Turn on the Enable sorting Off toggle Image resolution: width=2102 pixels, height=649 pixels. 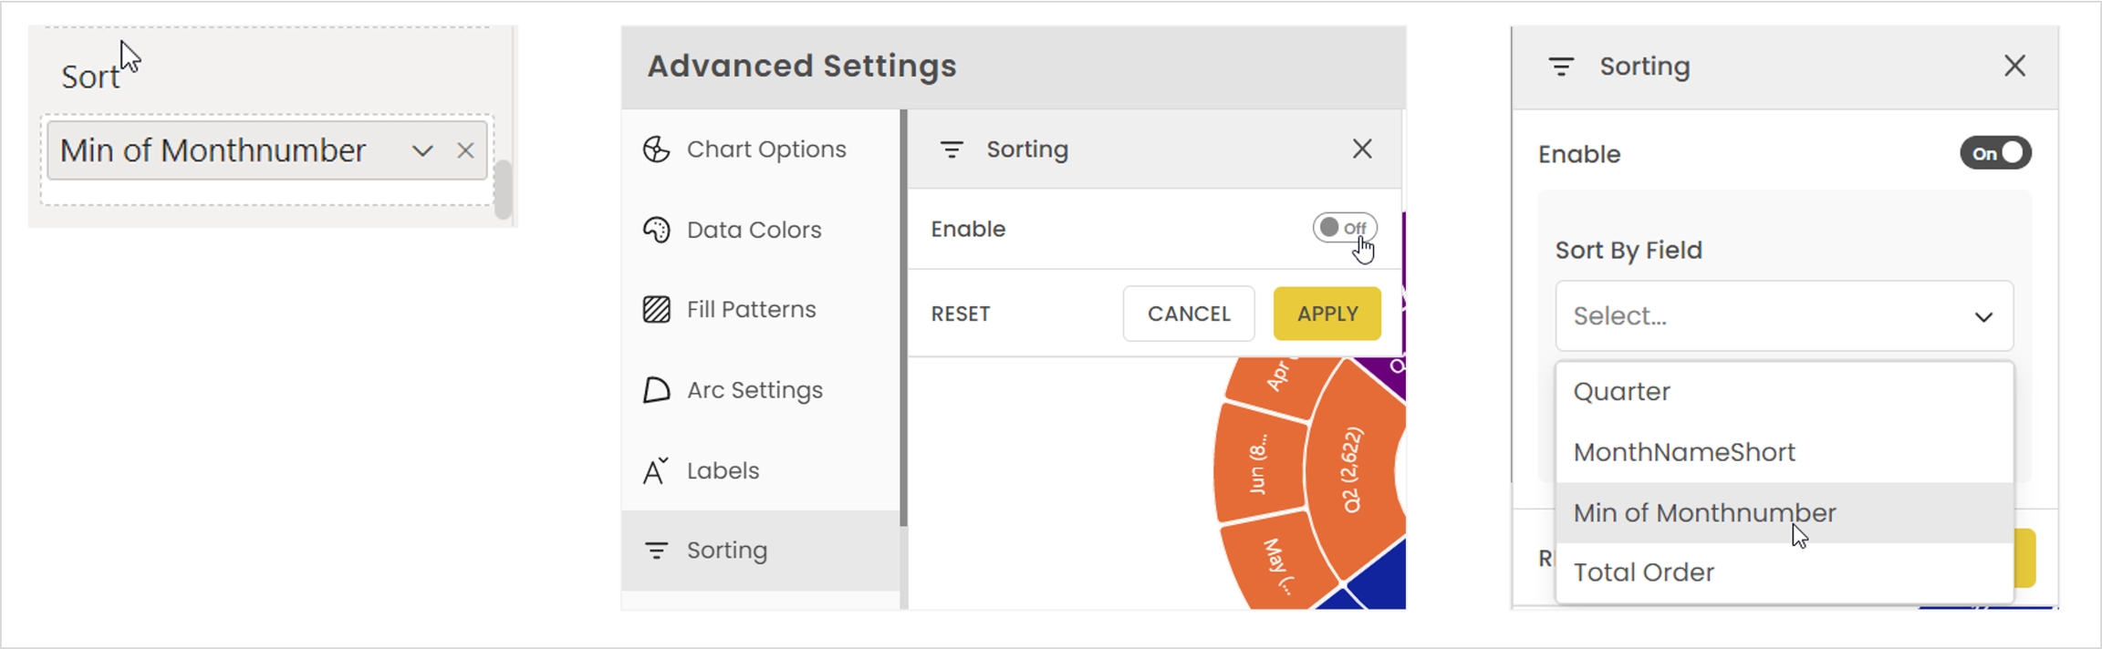point(1344,228)
